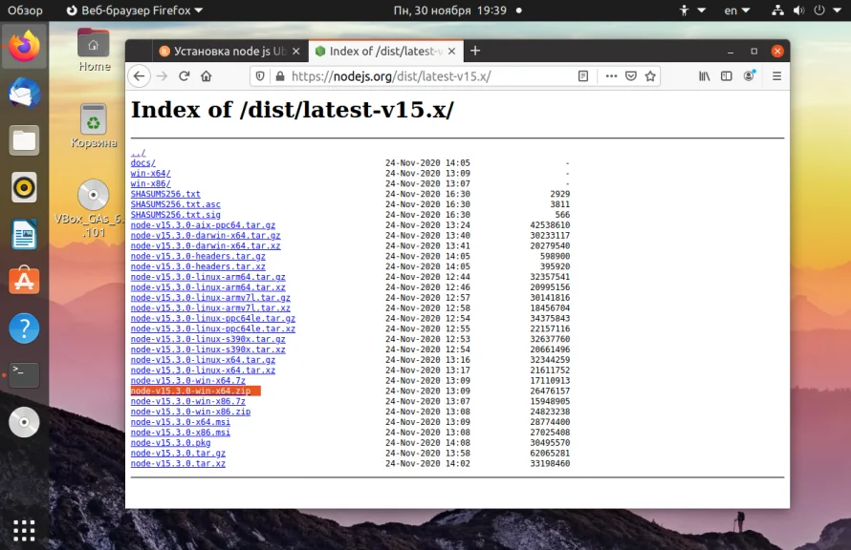
Task: Open Thunderbird mail in the dock
Action: (24, 94)
